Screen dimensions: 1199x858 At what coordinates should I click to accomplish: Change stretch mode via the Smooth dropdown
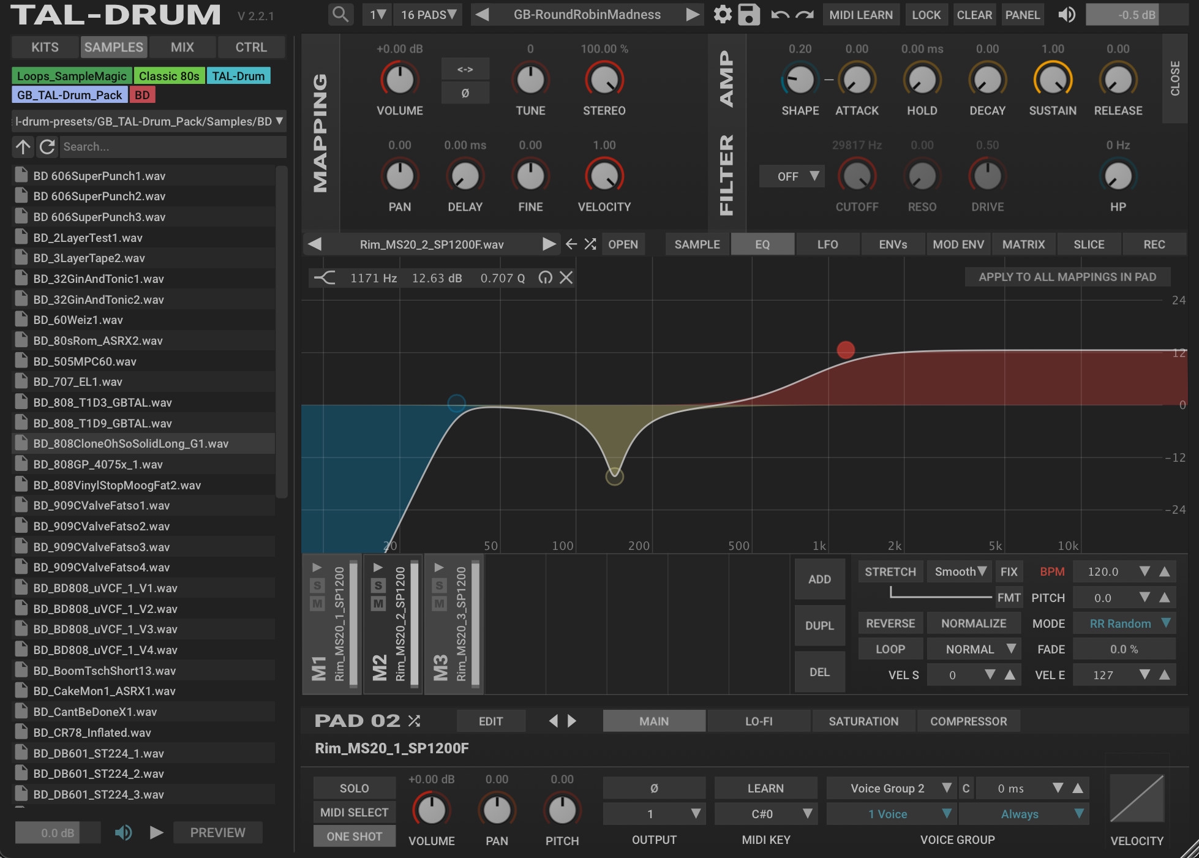click(958, 571)
